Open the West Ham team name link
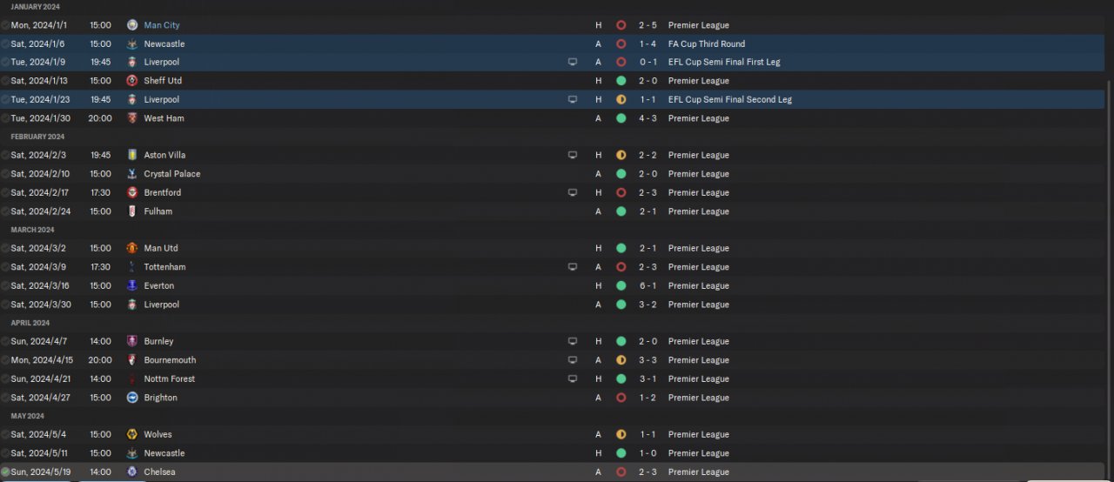The width and height of the screenshot is (1114, 482). (164, 118)
